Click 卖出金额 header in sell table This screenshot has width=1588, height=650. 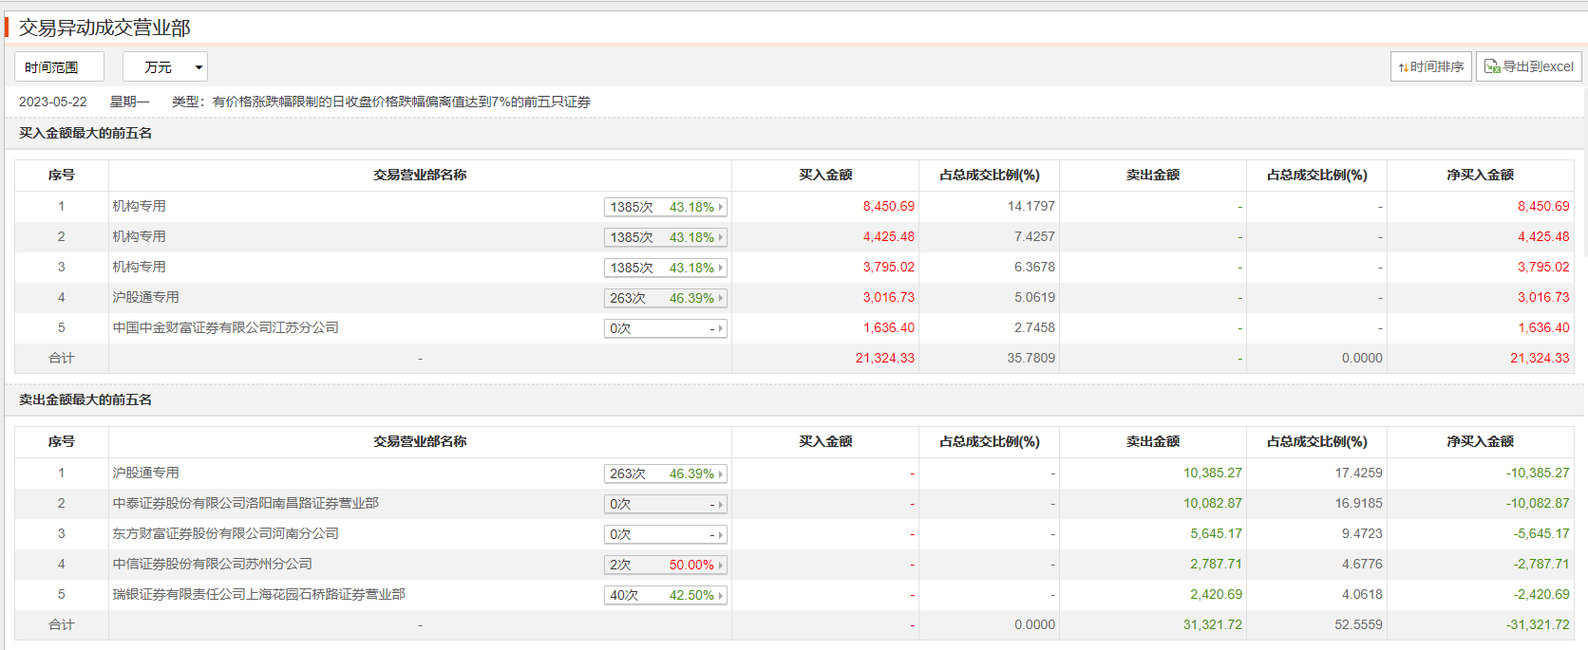1152,441
